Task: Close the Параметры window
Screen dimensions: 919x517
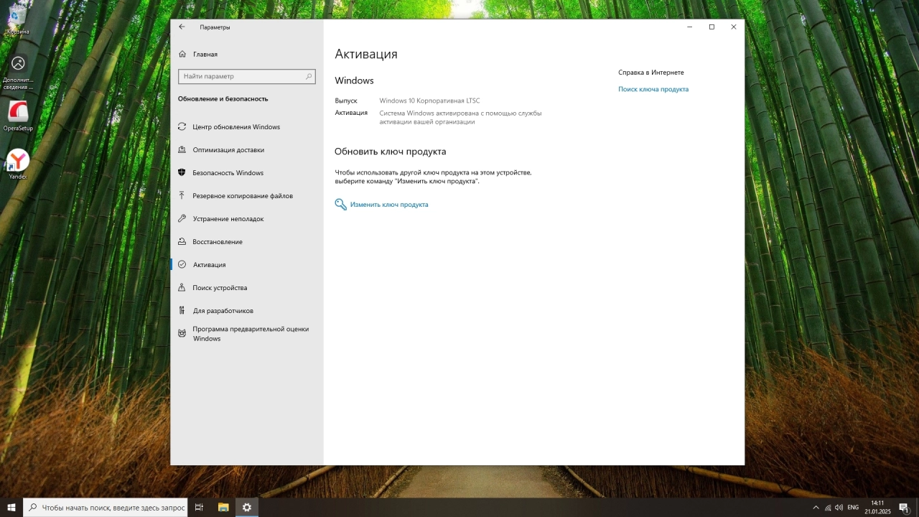Action: [734, 27]
